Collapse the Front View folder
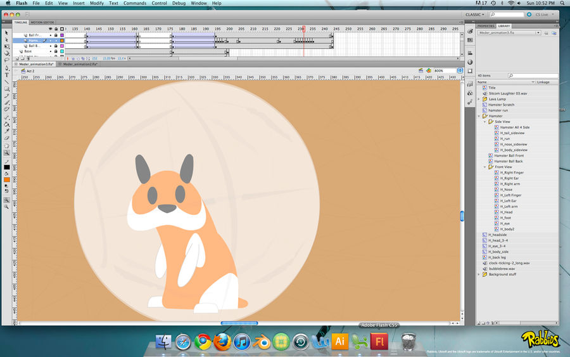570x357 pixels. point(484,167)
